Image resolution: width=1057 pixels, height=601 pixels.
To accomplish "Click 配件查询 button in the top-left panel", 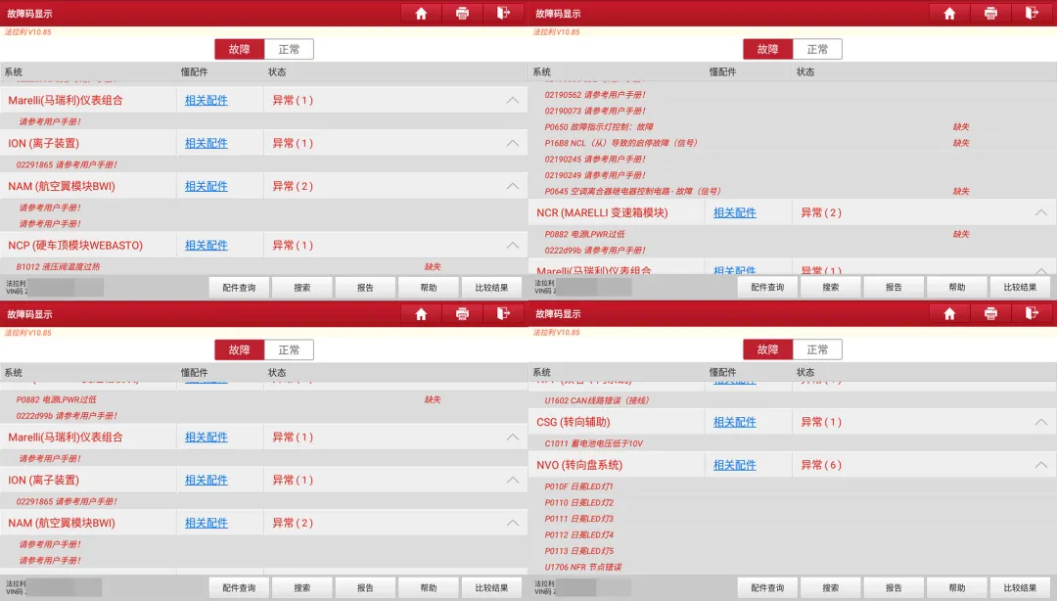I will [240, 288].
